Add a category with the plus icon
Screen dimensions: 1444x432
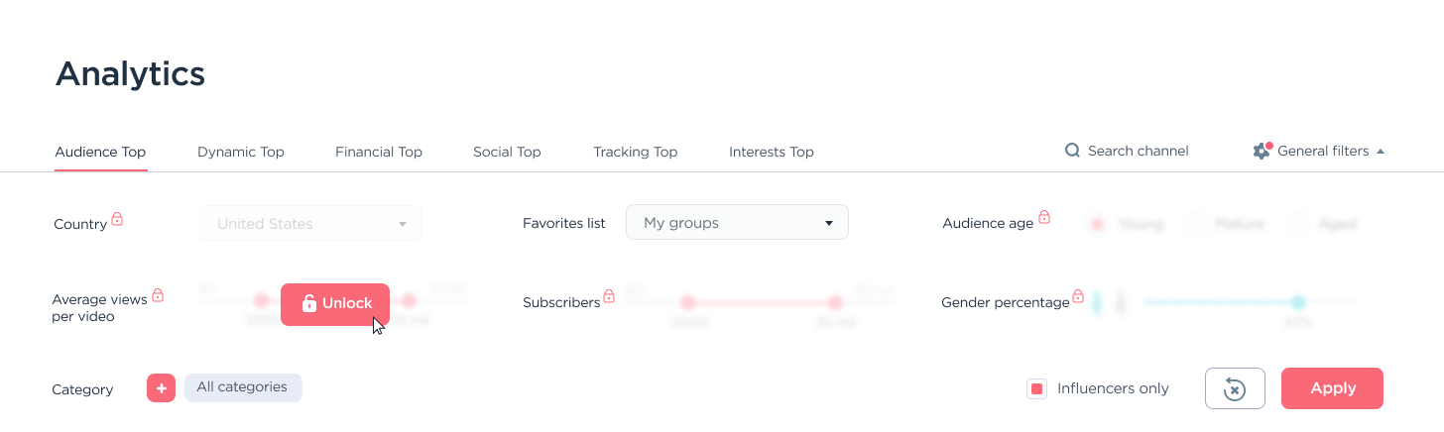[161, 388]
